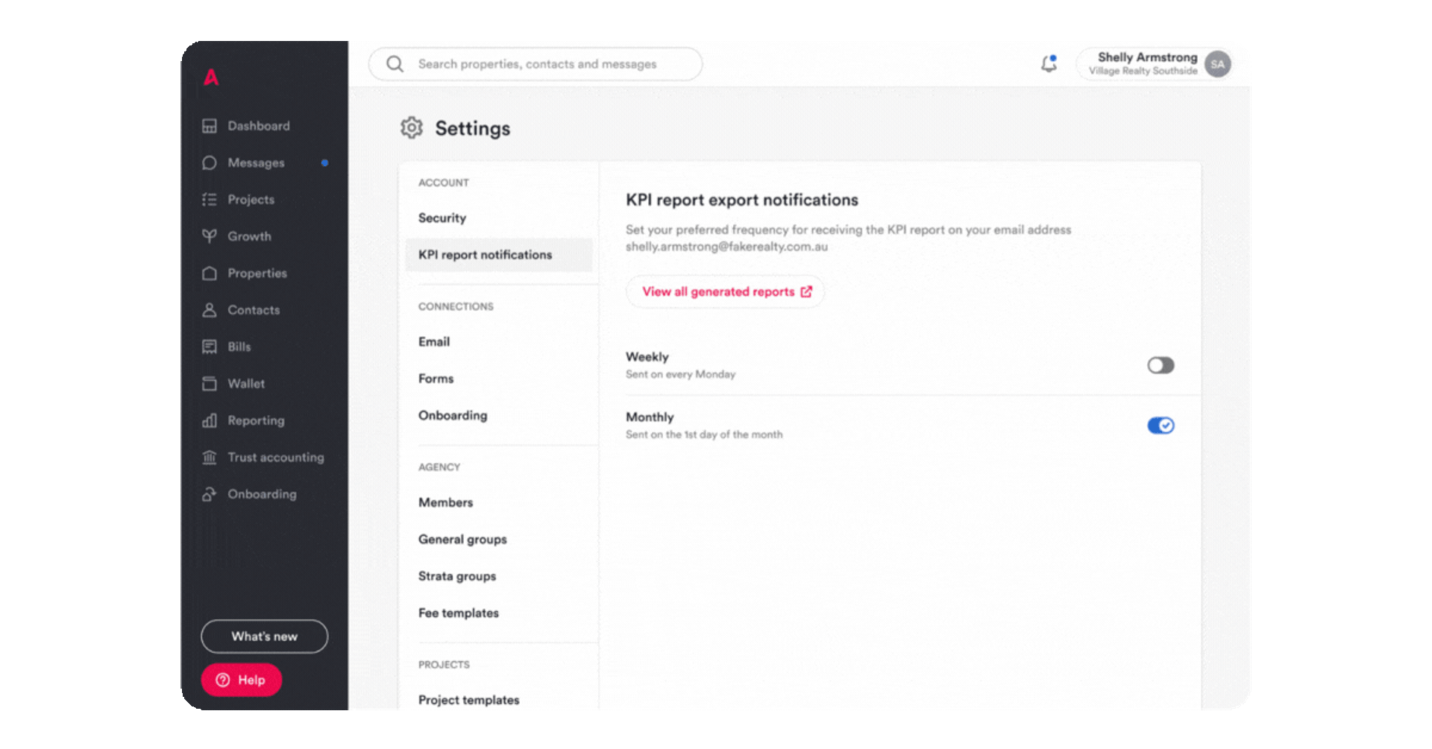Click the Settings gear icon

tap(412, 128)
